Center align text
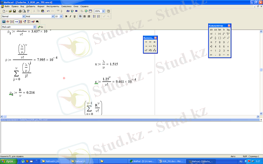Viewport: 263px width, 164px height. 84,16
